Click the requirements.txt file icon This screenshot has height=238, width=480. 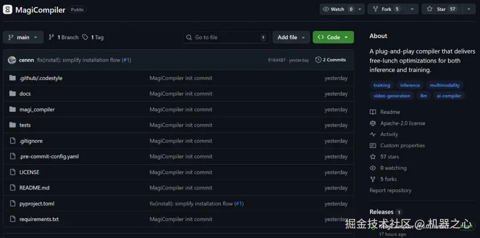coord(12,219)
